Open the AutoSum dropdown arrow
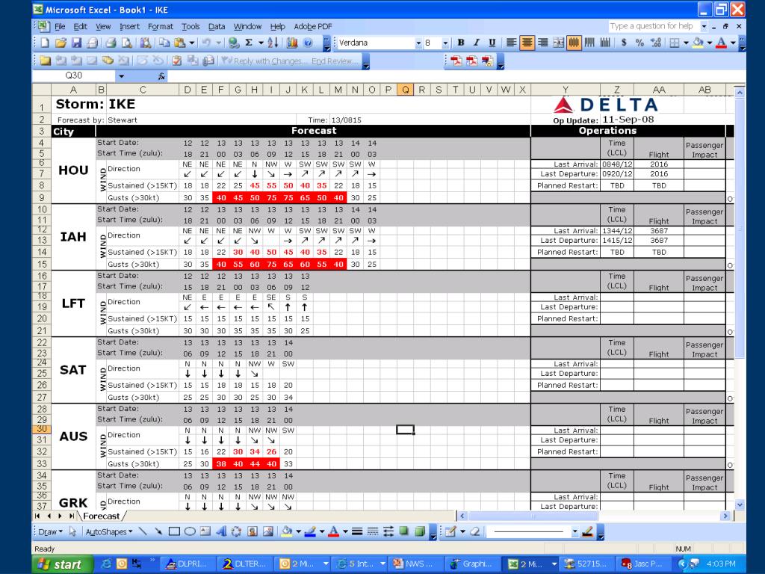Screen dimensions: 765x574 [x=261, y=43]
